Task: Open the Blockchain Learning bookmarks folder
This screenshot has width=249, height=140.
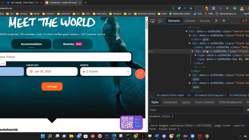Action: coord(144,14)
